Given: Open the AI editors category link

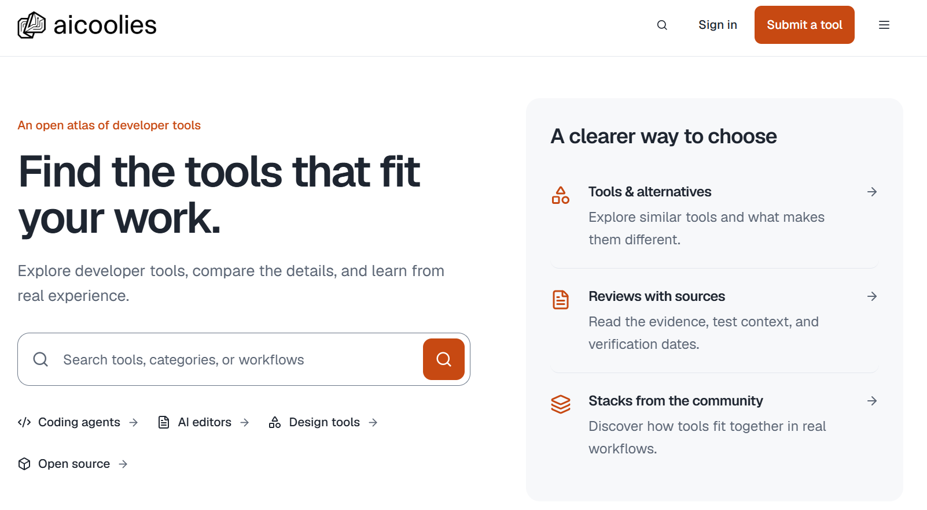Looking at the screenshot, I should click(204, 422).
